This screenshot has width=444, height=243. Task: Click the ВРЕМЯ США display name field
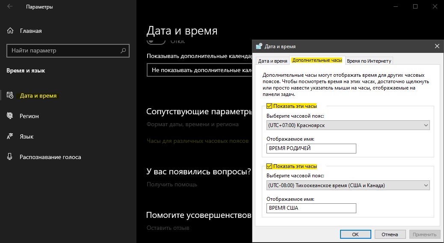pos(311,208)
